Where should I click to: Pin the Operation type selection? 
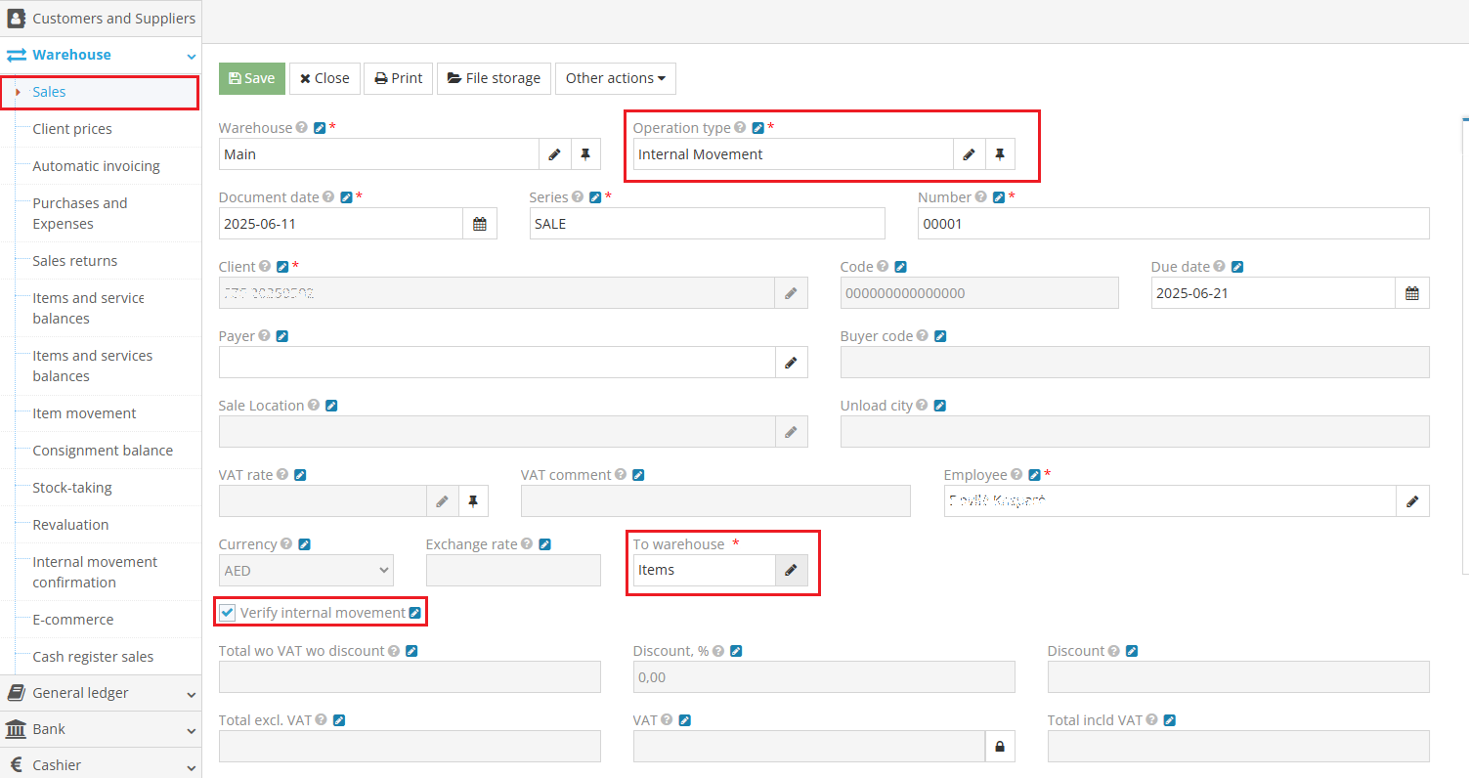(1000, 153)
